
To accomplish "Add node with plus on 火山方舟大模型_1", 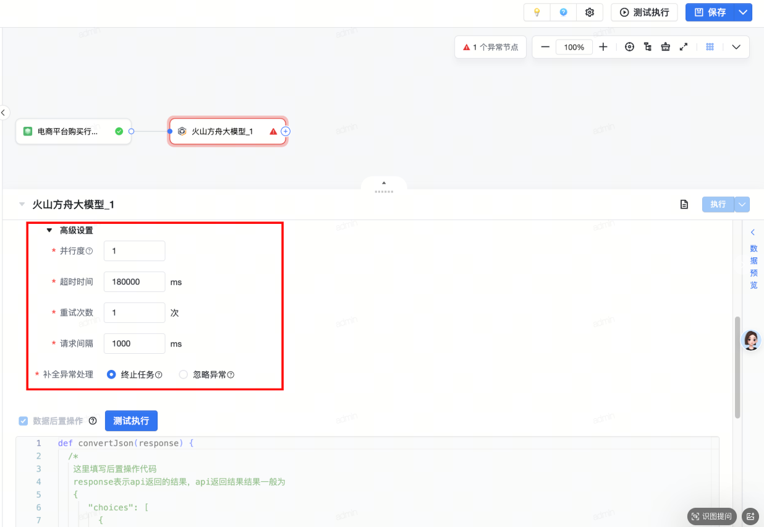I will tap(286, 131).
